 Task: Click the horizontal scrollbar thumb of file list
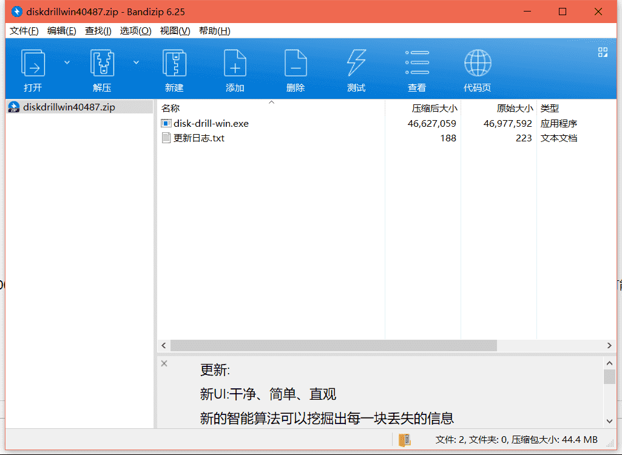(x=334, y=346)
